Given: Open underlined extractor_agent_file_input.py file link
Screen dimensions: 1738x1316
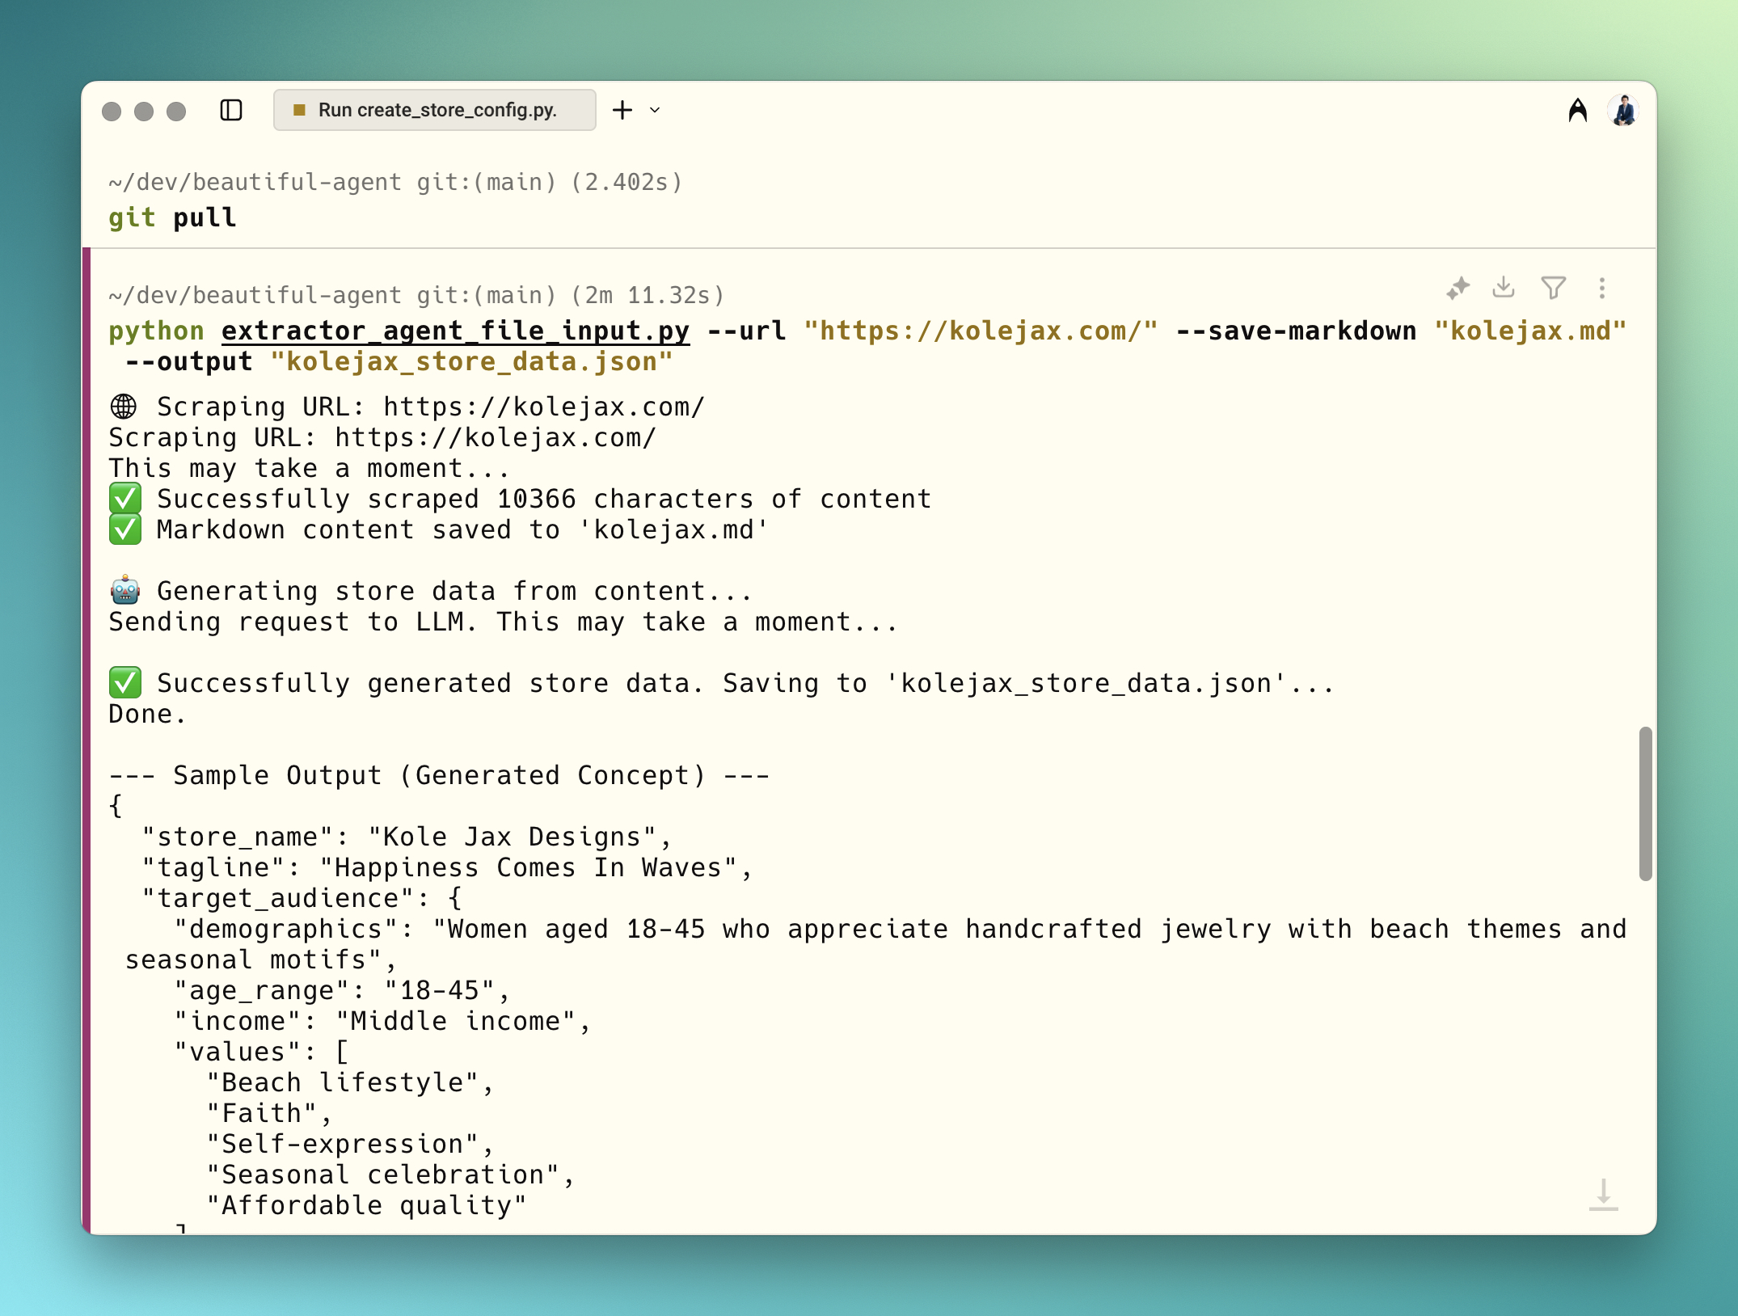Looking at the screenshot, I should pos(455,331).
